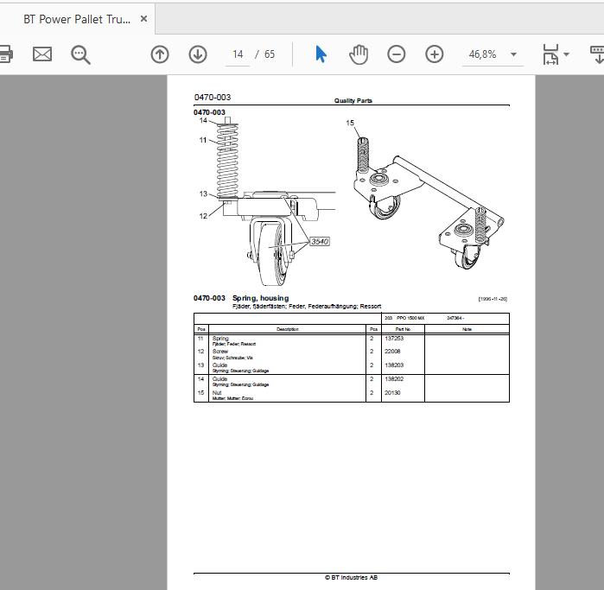Close the BT Power Pallet Truck tab
The height and width of the screenshot is (590, 604).
[x=143, y=18]
